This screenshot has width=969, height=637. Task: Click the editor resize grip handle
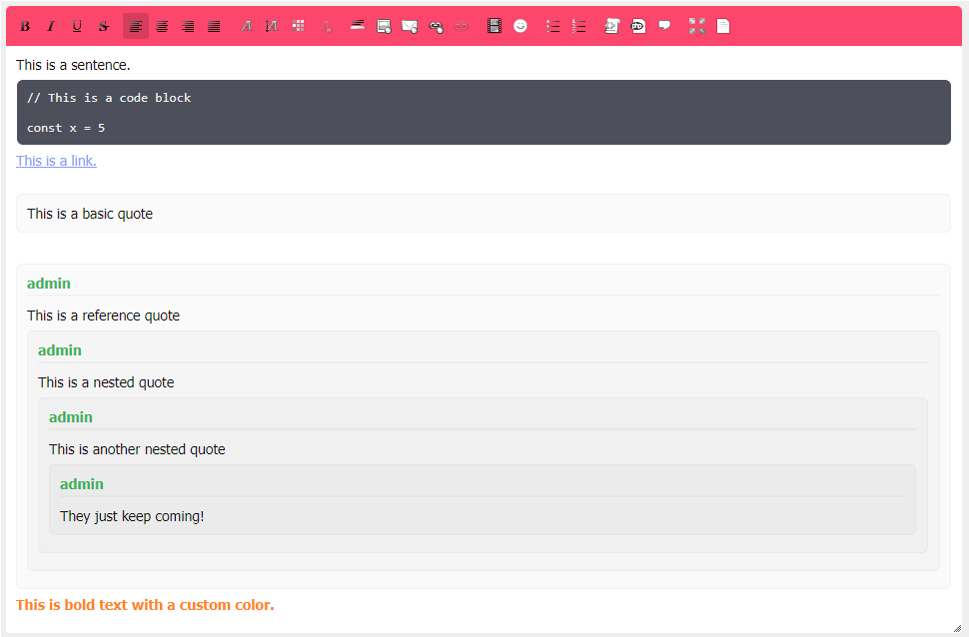tap(957, 628)
